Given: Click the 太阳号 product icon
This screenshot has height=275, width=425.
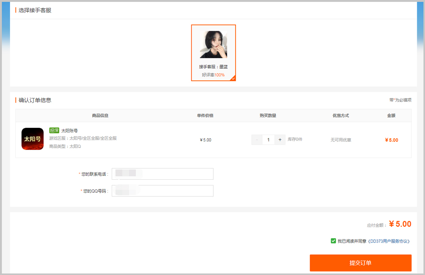Looking at the screenshot, I should tap(33, 139).
